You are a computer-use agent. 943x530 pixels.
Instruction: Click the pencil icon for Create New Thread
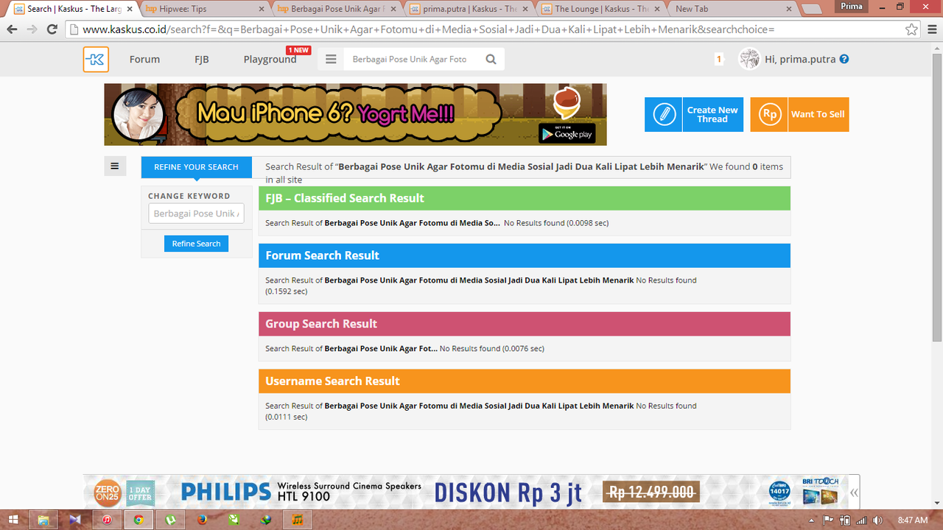[x=664, y=115]
